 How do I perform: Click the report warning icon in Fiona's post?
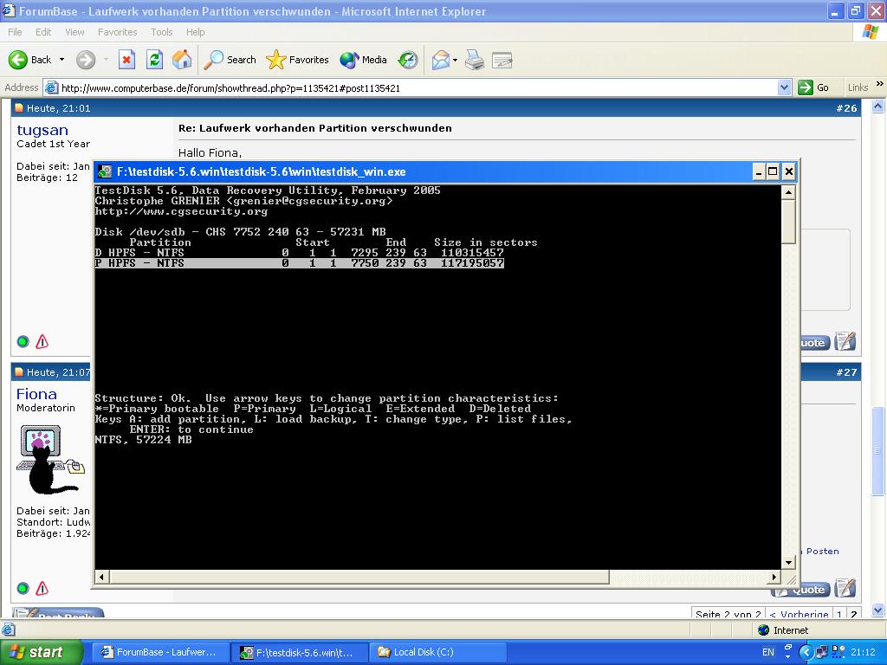[42, 589]
